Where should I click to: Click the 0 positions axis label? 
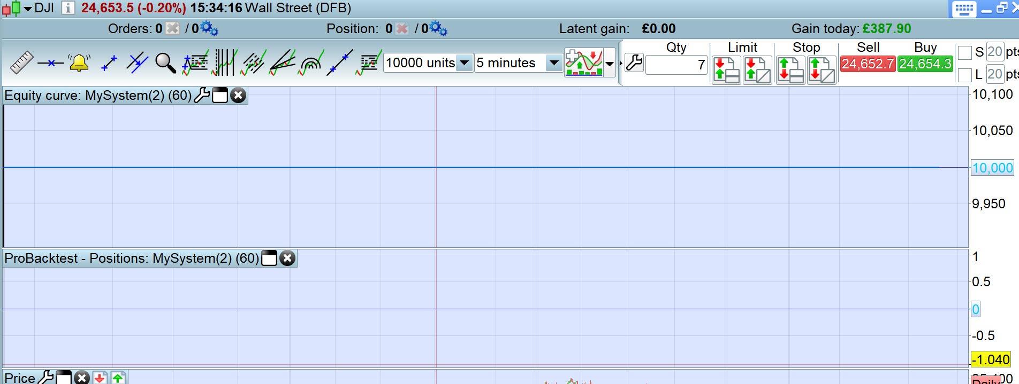coord(976,309)
